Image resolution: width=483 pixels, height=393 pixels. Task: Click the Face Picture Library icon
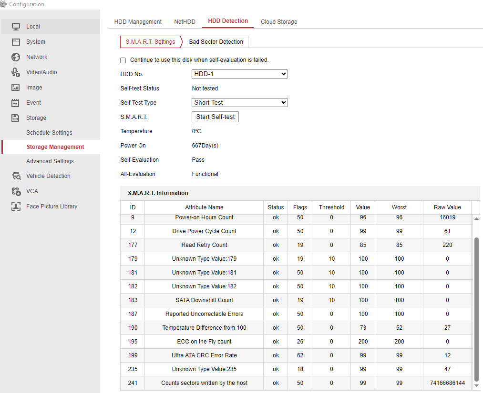[x=16, y=206]
